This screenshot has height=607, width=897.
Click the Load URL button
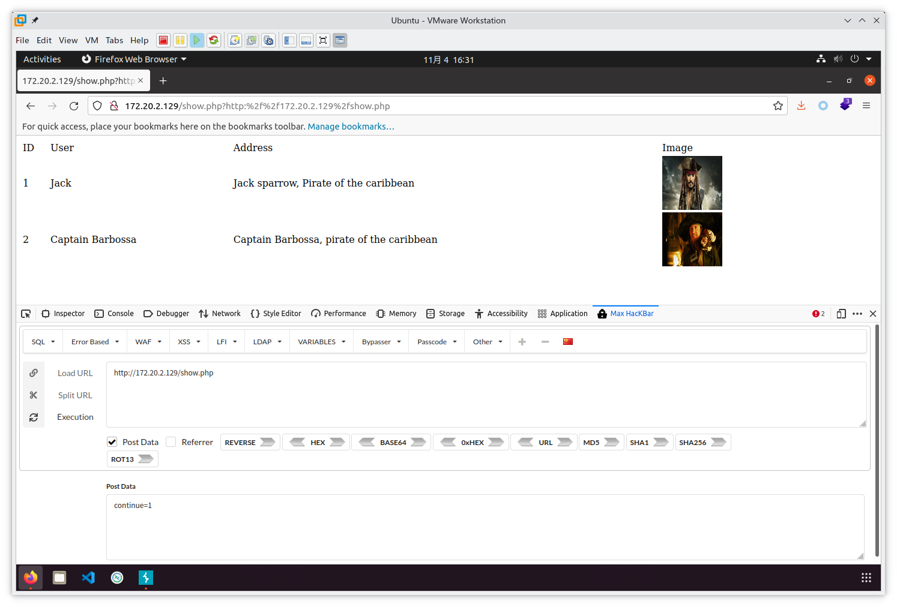pos(75,373)
